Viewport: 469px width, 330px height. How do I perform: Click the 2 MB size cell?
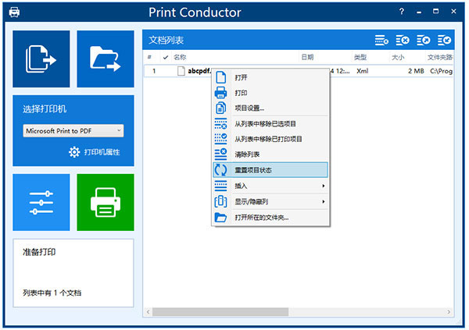(x=416, y=71)
